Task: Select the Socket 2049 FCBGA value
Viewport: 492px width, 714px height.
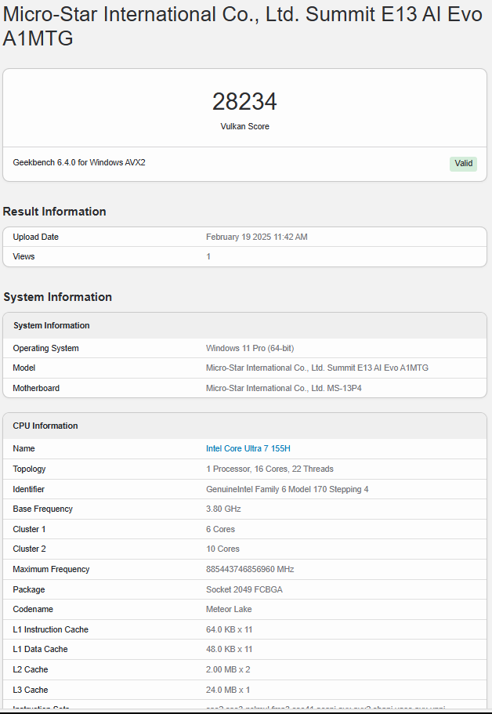Action: [244, 589]
